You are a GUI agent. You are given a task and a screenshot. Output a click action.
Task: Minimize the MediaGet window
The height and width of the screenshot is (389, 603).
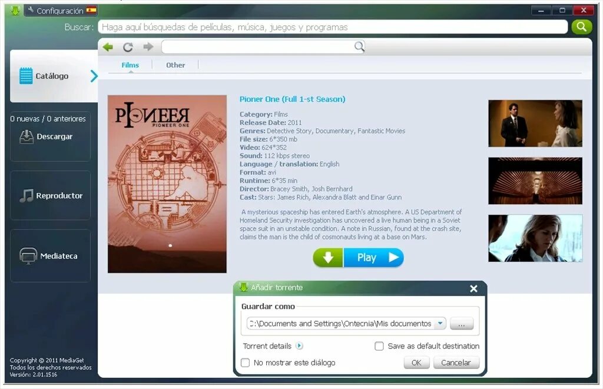(x=541, y=11)
